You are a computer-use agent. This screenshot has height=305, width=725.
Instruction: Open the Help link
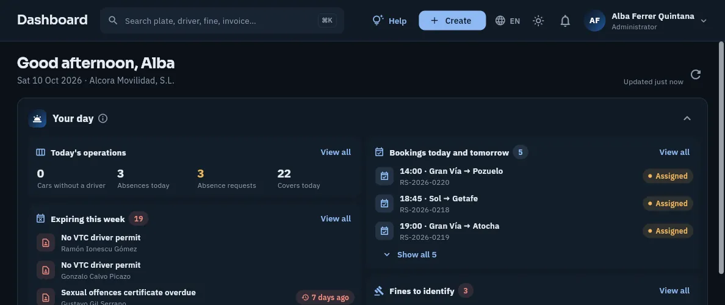pos(389,21)
